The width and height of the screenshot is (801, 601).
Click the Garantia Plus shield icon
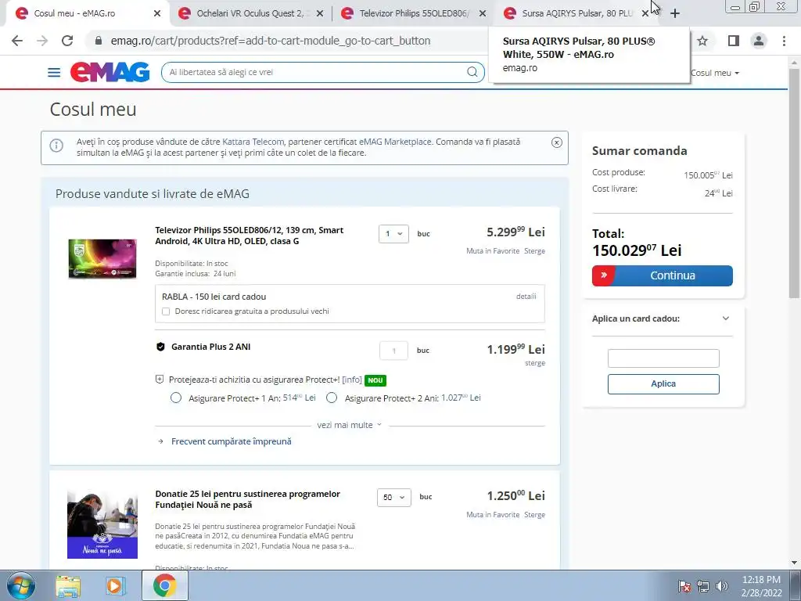coord(160,347)
